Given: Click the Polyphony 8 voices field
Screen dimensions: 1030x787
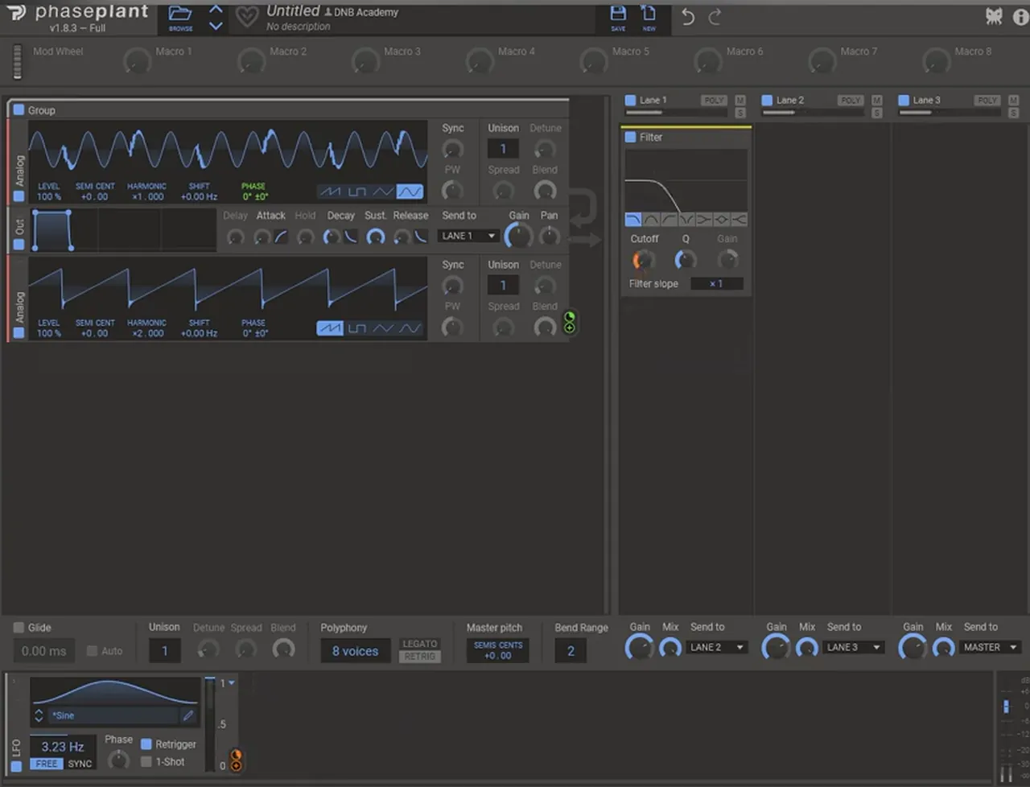Looking at the screenshot, I should (x=355, y=651).
